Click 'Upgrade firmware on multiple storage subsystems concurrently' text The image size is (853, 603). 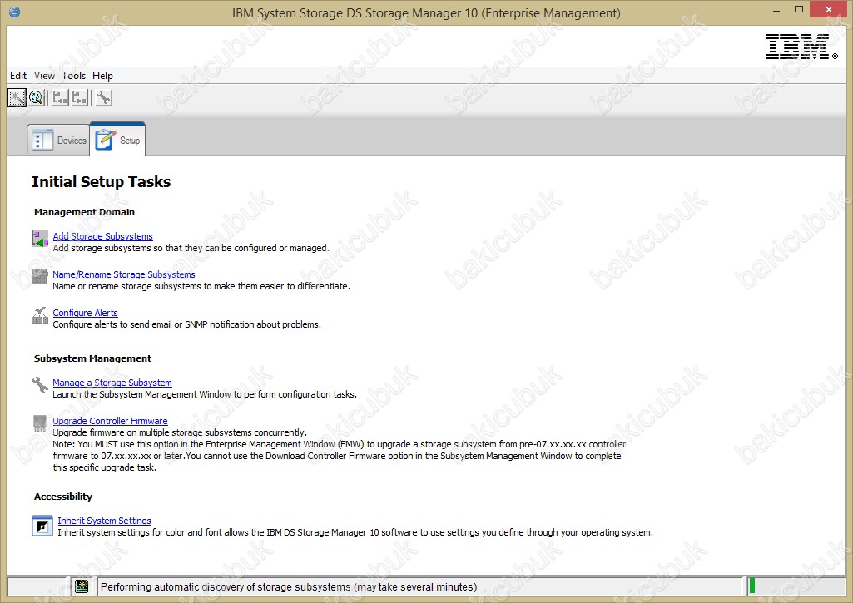tap(180, 432)
